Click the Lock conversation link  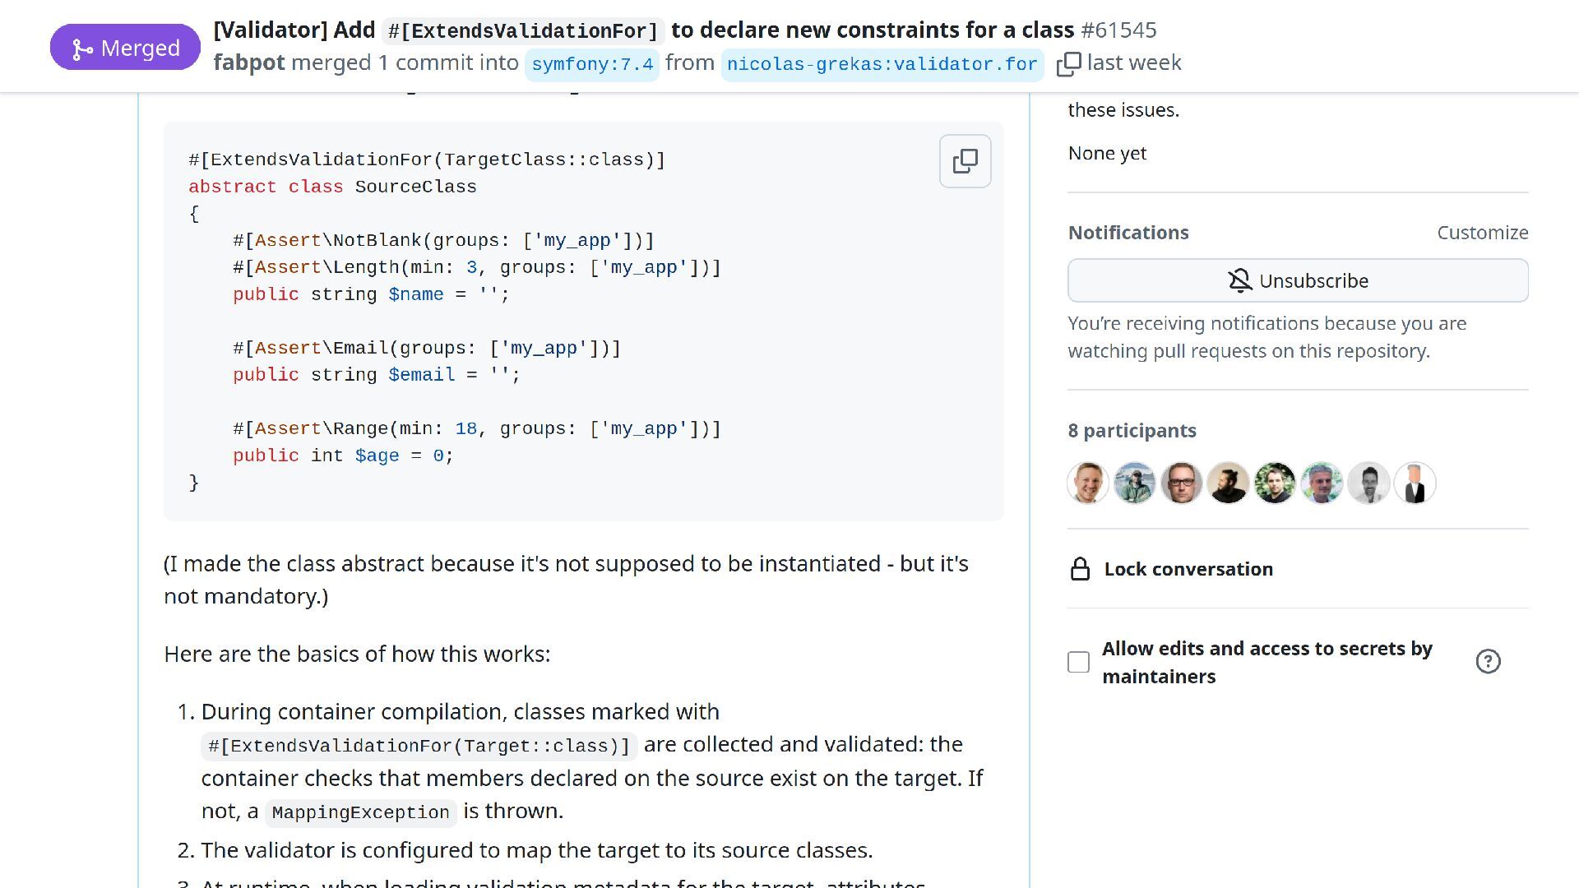1188,569
